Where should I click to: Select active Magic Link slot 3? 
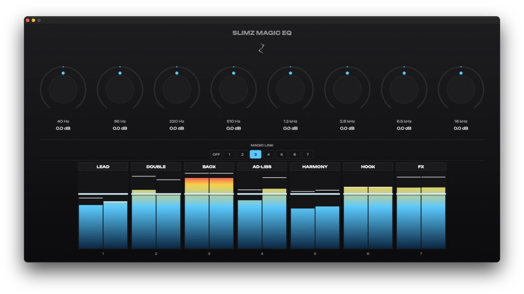(x=255, y=154)
